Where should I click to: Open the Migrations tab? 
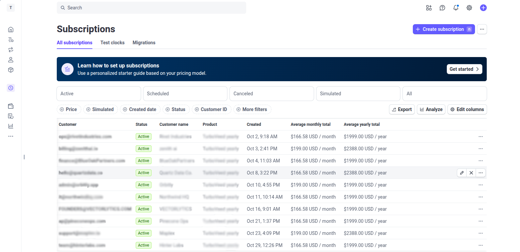click(144, 43)
